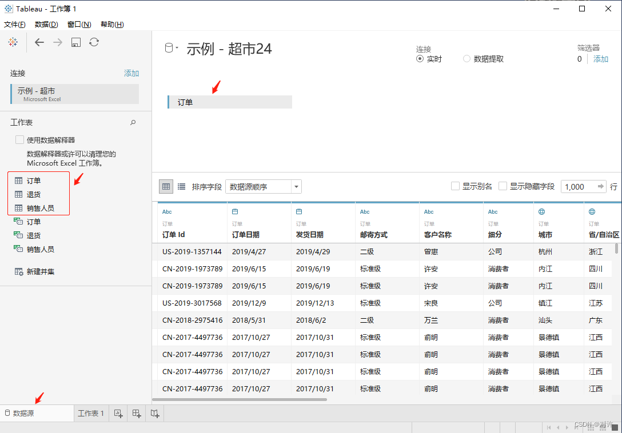Open the 文件(F) menu

(15, 25)
